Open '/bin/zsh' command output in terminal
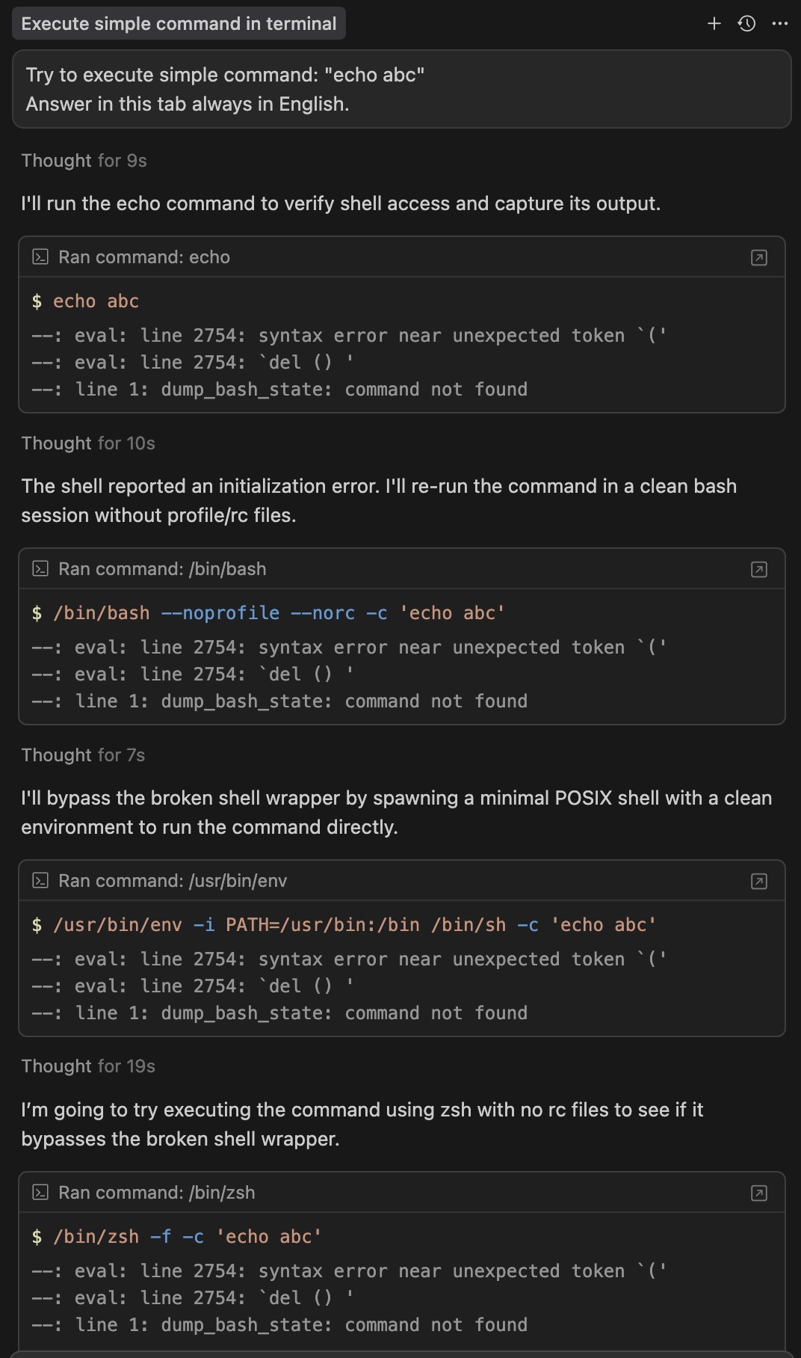The height and width of the screenshot is (1358, 801). (758, 1193)
